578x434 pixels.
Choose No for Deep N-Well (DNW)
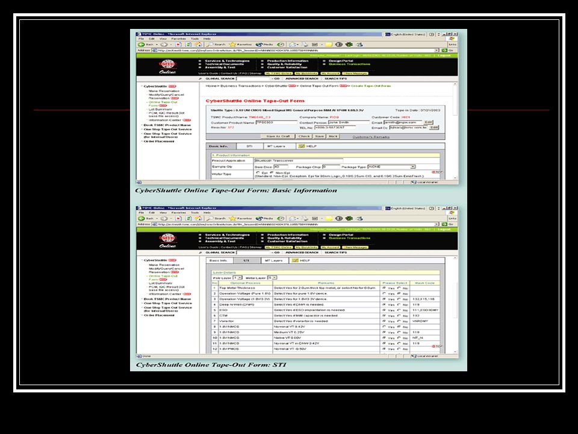point(399,304)
